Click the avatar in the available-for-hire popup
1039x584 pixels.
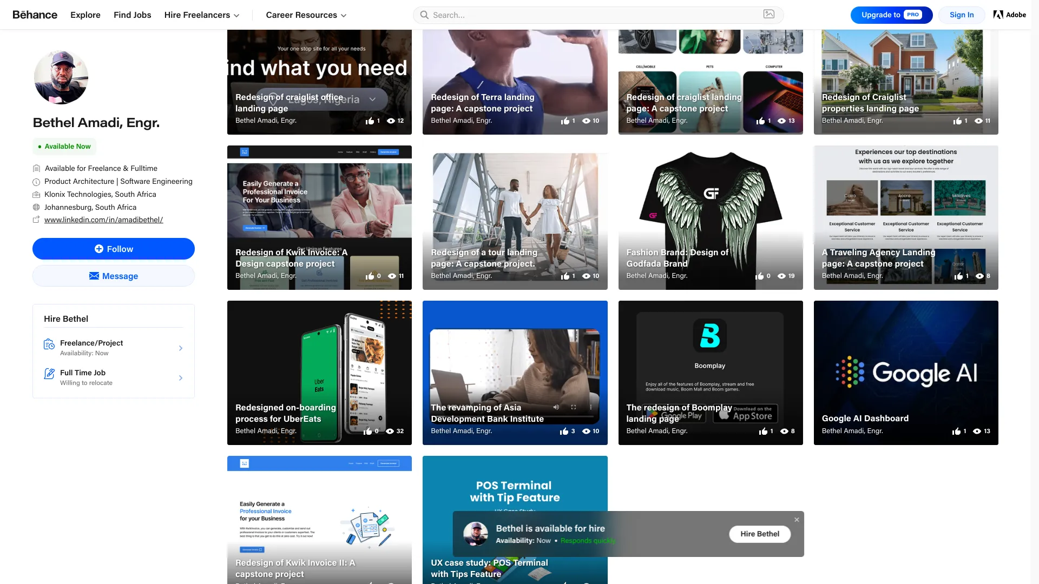tap(476, 534)
